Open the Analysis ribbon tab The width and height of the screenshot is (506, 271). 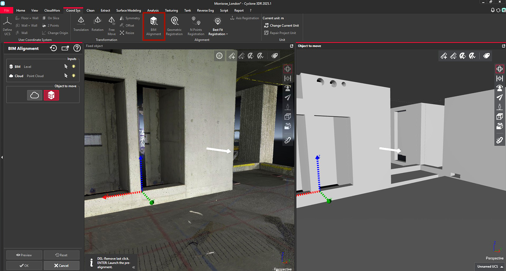click(x=153, y=10)
